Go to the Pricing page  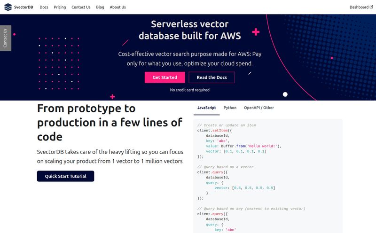[x=60, y=7]
